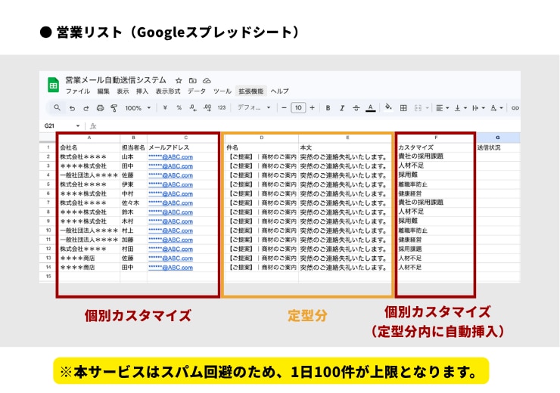Open the 拡張機能 menu
This screenshot has height=393, width=560.
pos(251,91)
